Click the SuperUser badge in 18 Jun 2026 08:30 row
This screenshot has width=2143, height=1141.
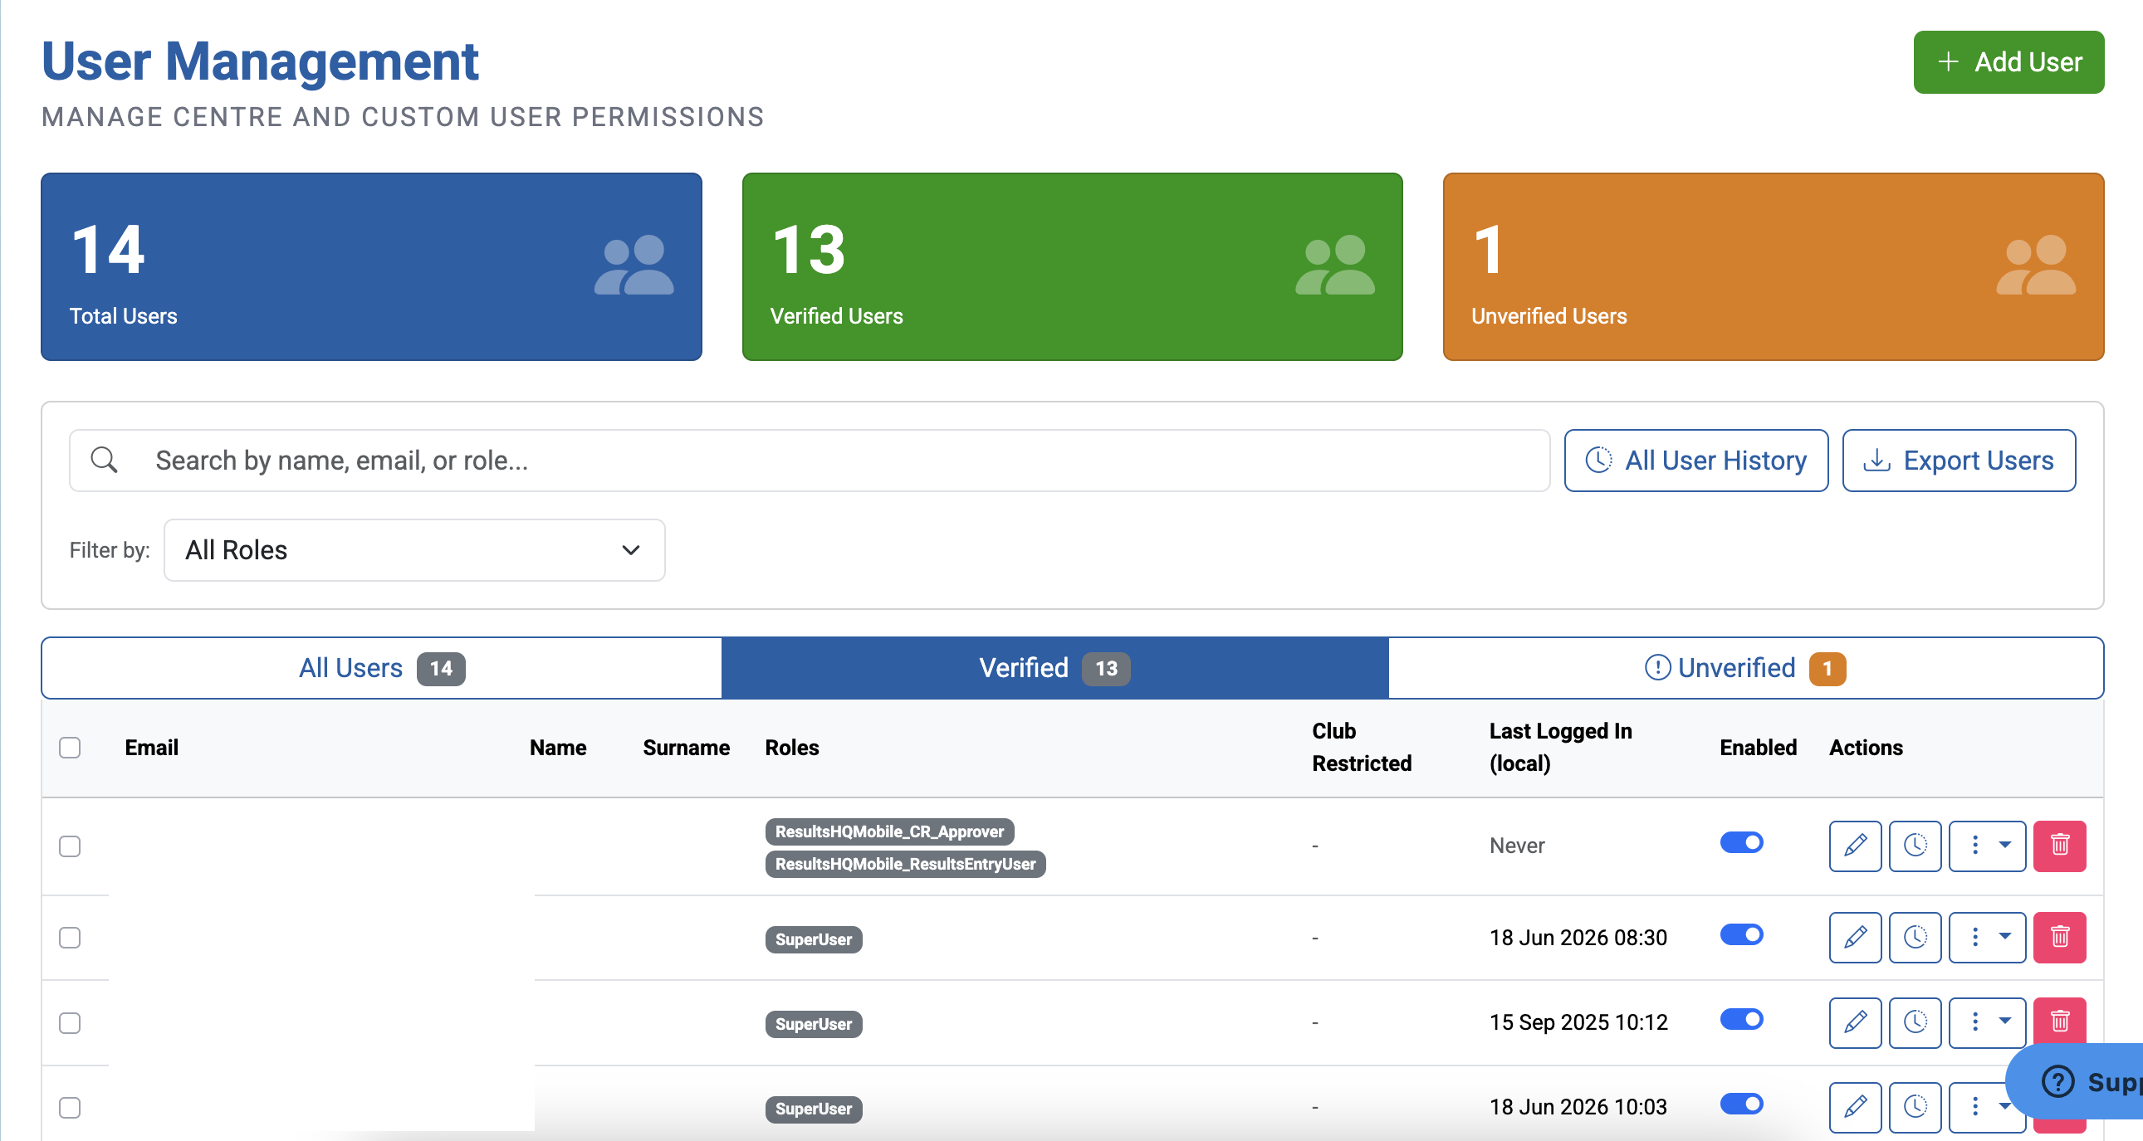click(x=814, y=939)
